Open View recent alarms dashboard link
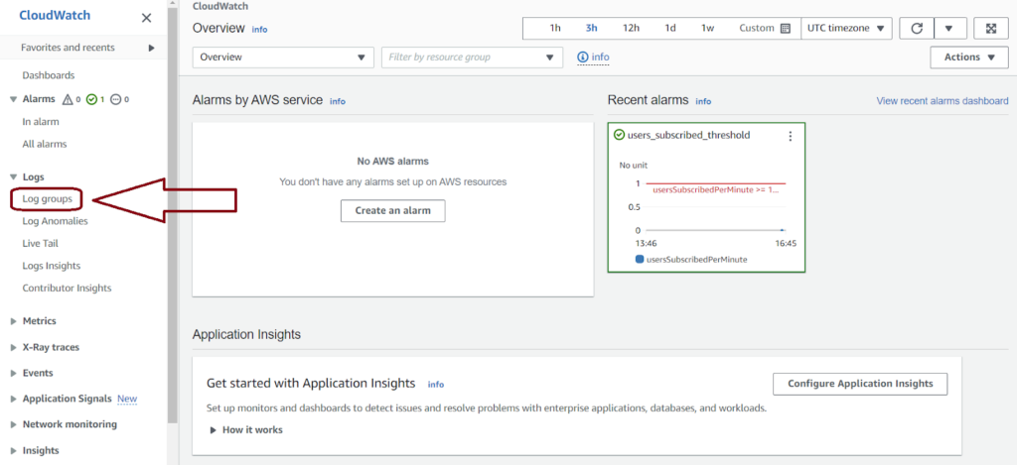The width and height of the screenshot is (1017, 465). [x=943, y=101]
